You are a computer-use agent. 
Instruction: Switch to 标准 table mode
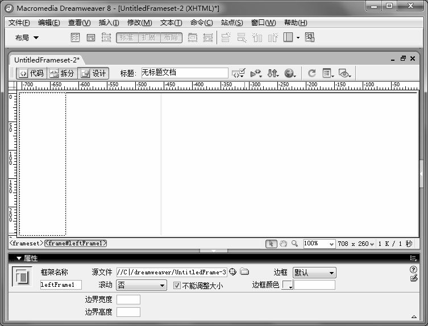tap(127, 37)
